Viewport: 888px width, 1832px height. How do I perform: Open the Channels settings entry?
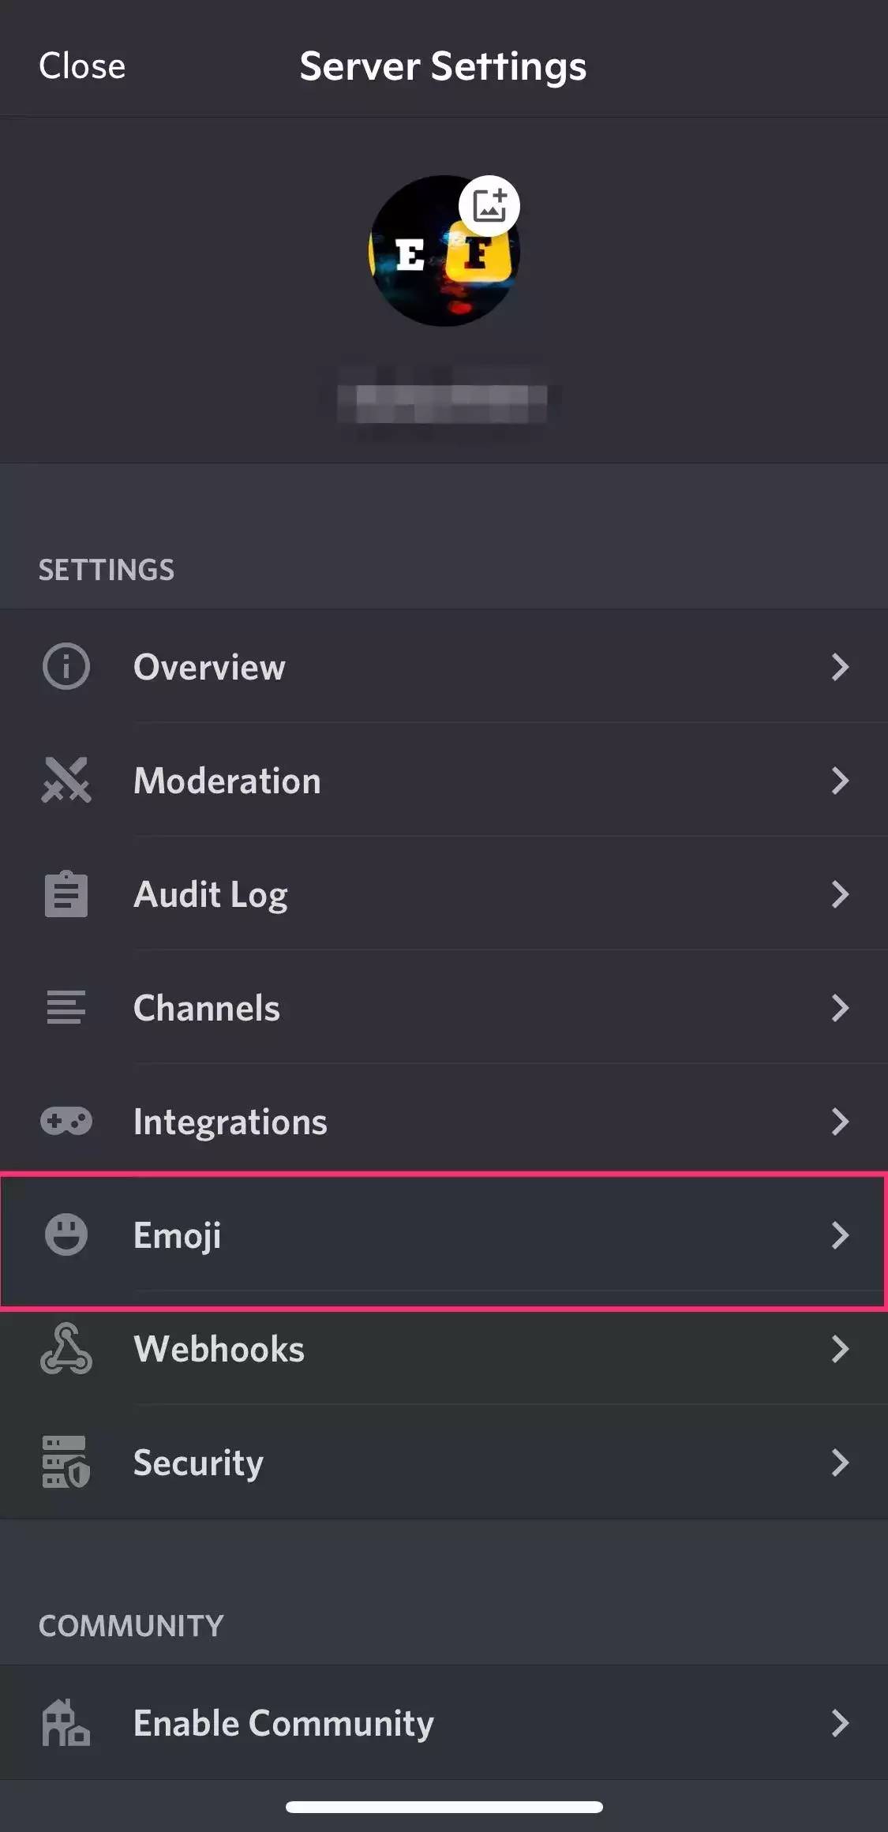[207, 1008]
